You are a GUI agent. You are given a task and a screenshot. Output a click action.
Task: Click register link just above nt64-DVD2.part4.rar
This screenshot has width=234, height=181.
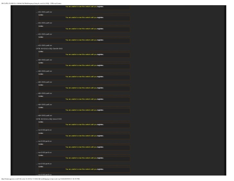100,88
